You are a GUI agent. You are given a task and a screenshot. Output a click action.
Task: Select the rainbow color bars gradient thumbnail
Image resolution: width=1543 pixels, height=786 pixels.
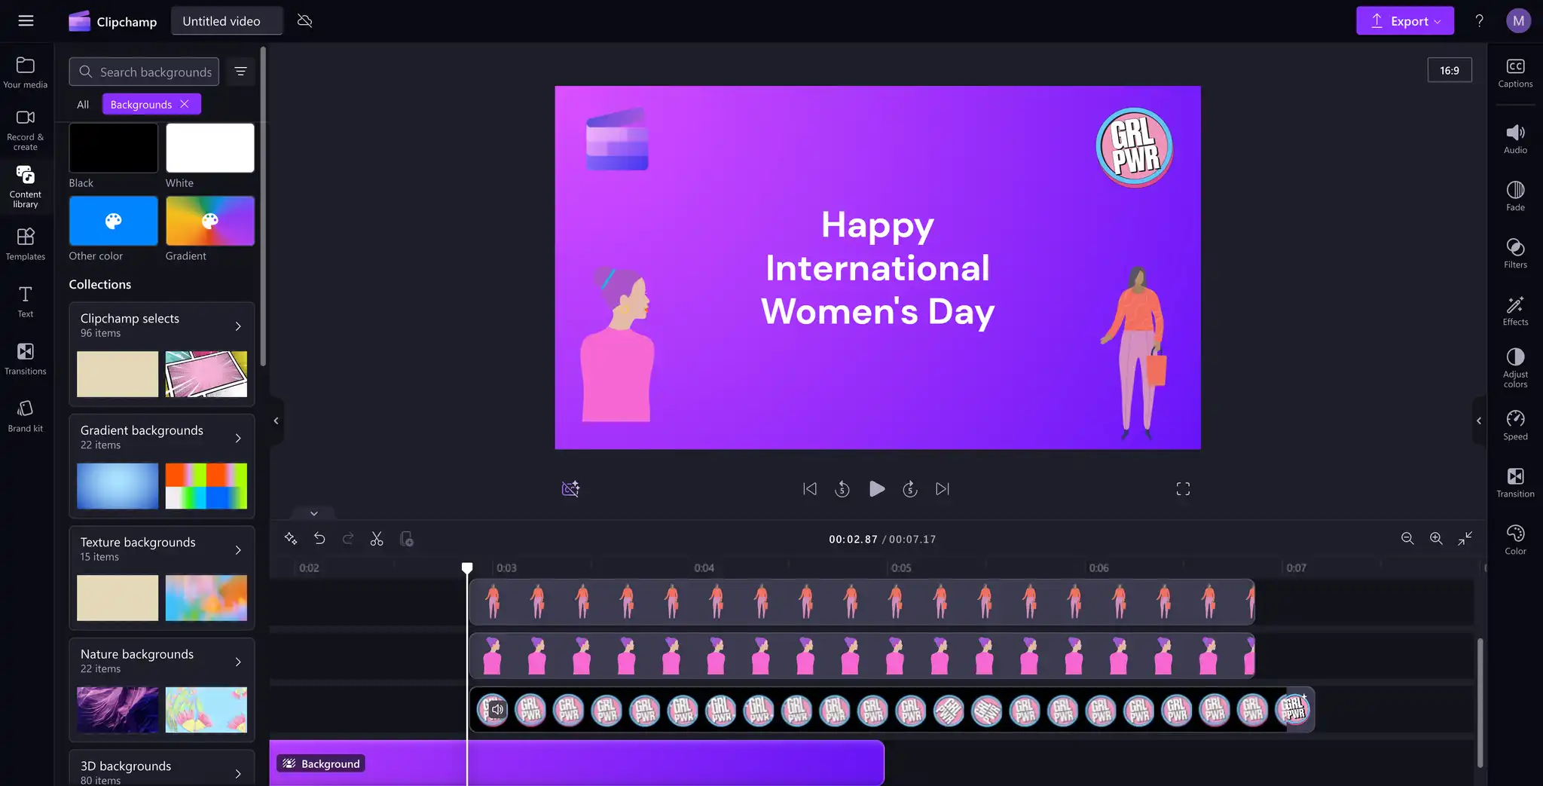[206, 486]
